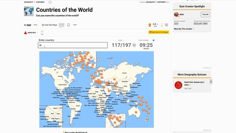Click Matt's avatar in Quiz Creator Spotlight

[x=176, y=14]
